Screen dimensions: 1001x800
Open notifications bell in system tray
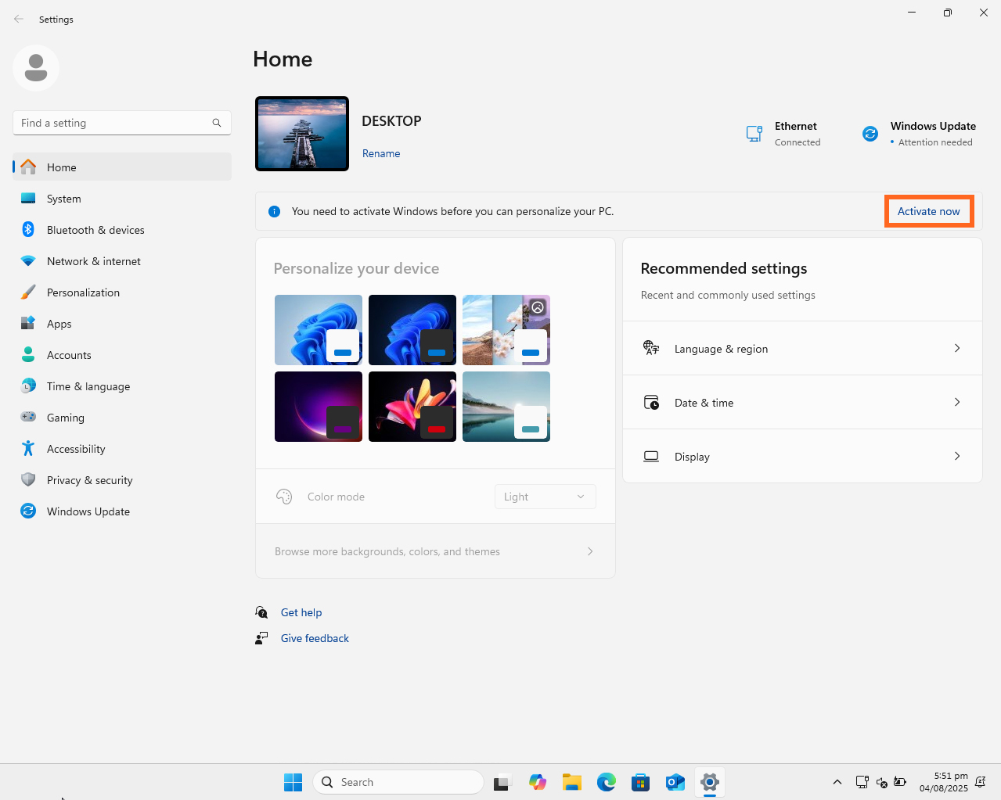coord(981,782)
